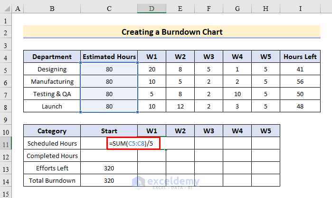Click Launch W2 cell showing 12
This screenshot has height=198, width=332.
point(180,106)
